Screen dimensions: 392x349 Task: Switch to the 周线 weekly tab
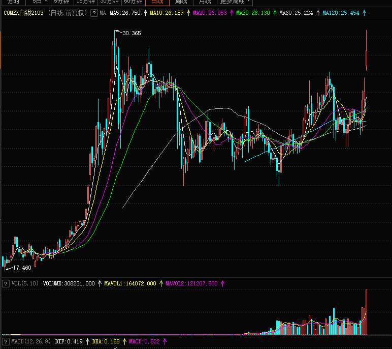pos(181,2)
